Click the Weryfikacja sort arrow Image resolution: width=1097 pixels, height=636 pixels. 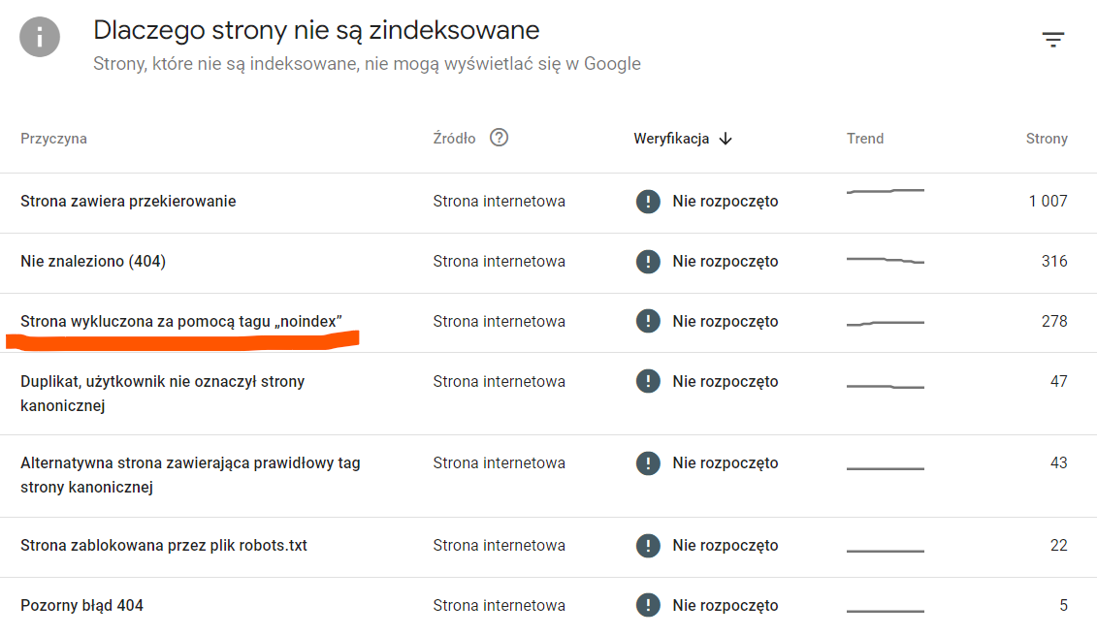point(726,139)
